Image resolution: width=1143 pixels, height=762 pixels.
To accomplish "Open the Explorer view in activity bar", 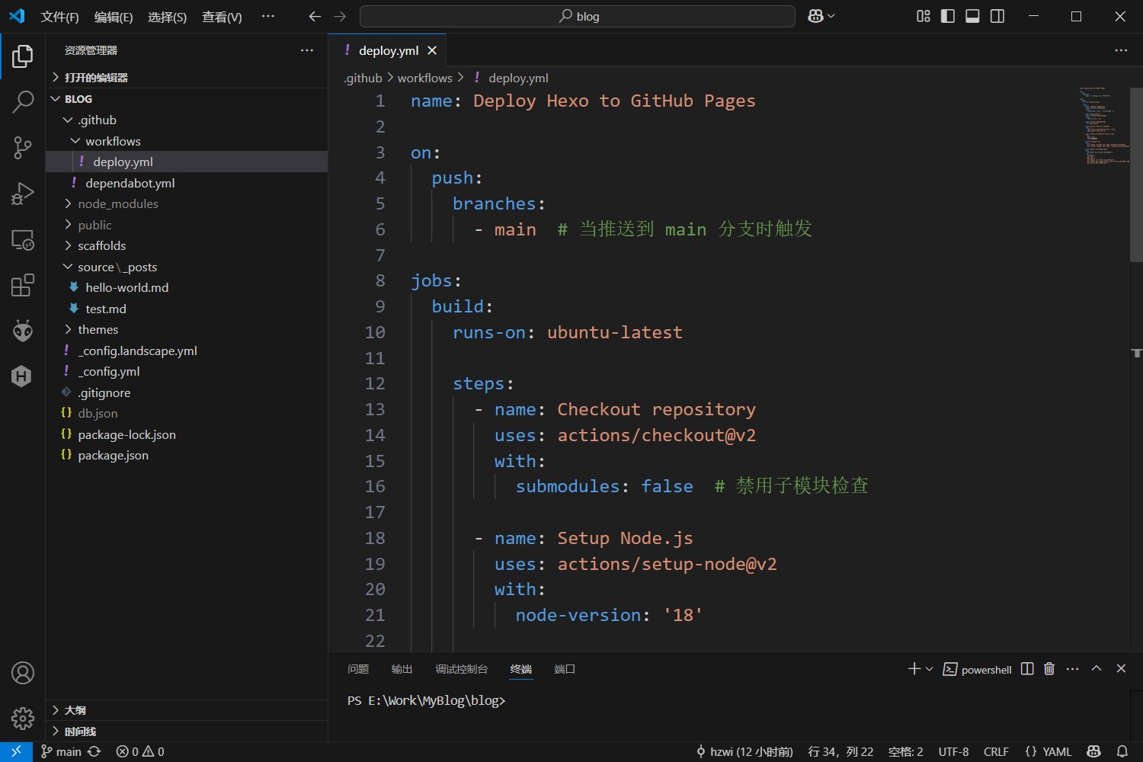I will 23,56.
